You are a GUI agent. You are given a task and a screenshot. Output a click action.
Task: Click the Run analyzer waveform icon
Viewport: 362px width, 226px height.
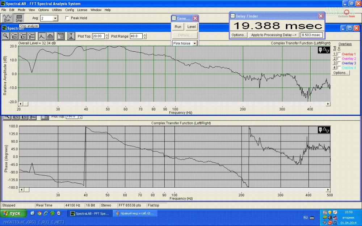tap(7, 18)
